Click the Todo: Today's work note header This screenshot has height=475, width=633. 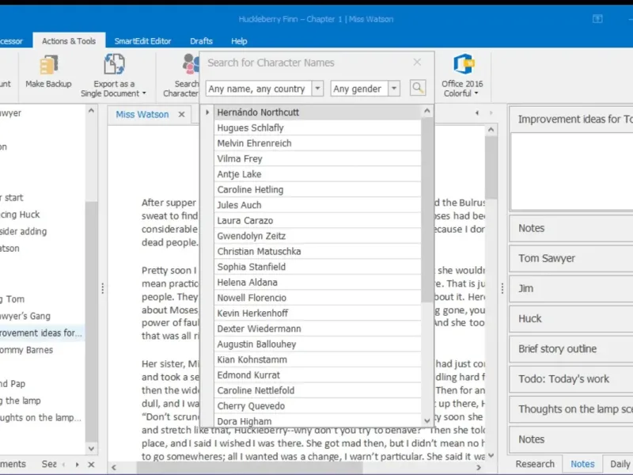570,379
